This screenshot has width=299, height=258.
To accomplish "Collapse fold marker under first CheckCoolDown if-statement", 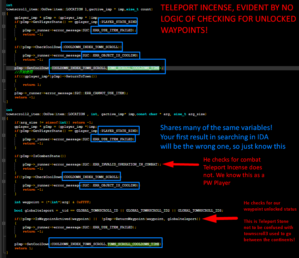I will click(x=4, y=51).
